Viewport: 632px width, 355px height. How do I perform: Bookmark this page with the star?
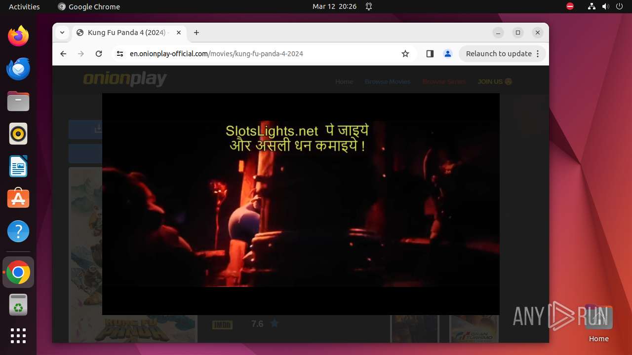[405, 54]
